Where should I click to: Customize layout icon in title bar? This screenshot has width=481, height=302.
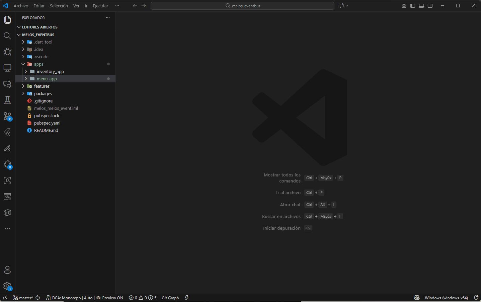pyautogui.click(x=404, y=6)
